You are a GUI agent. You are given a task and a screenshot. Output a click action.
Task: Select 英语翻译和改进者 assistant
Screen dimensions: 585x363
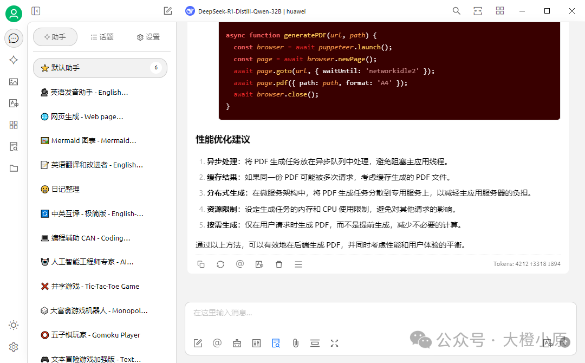100,165
